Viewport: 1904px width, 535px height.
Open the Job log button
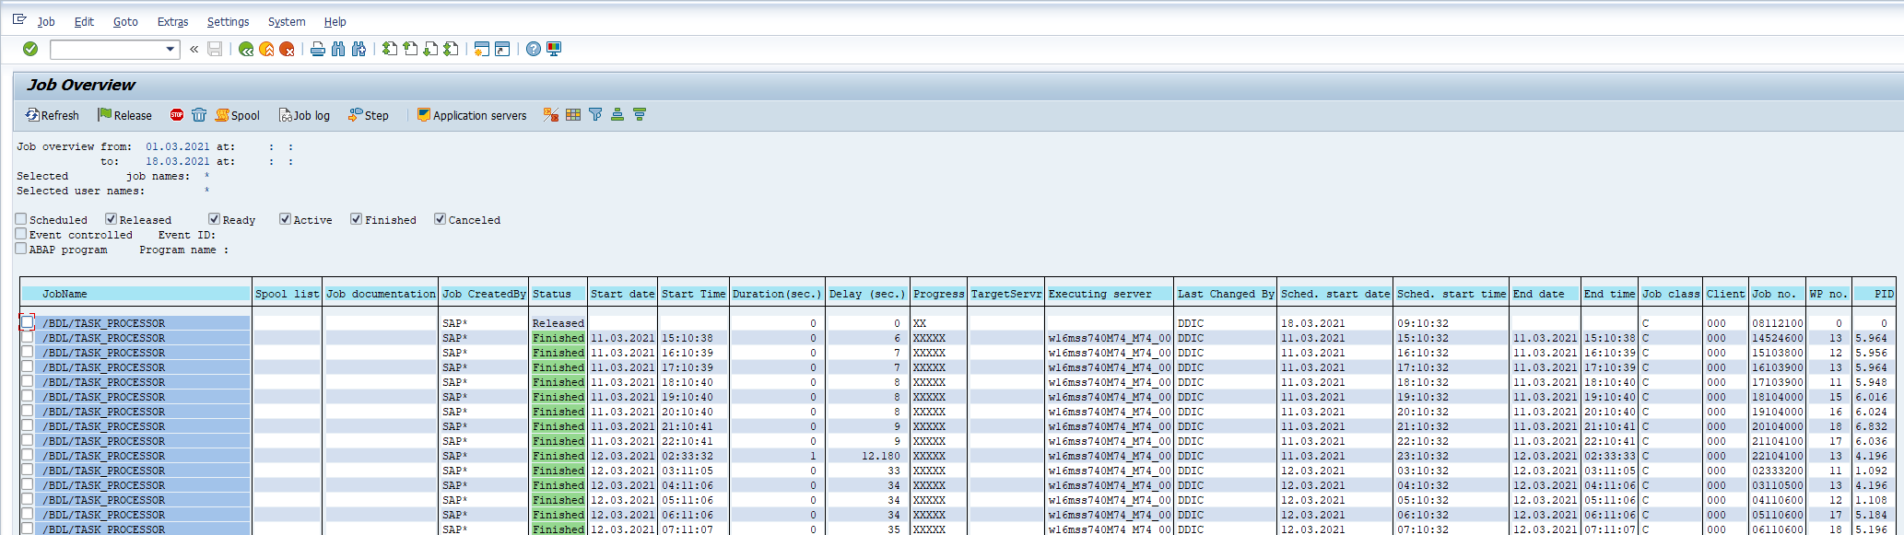pos(304,115)
